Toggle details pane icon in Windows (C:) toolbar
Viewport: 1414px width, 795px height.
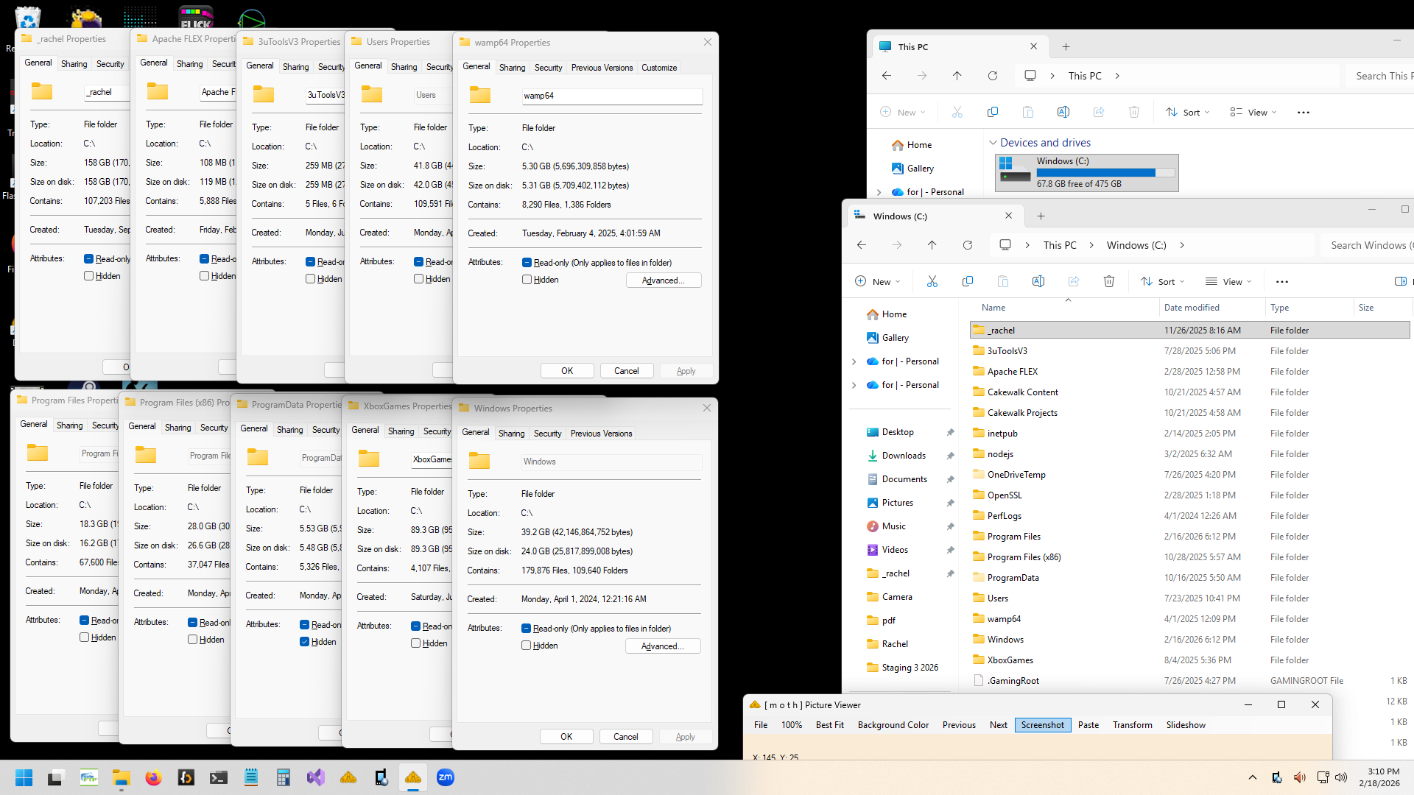1400,281
